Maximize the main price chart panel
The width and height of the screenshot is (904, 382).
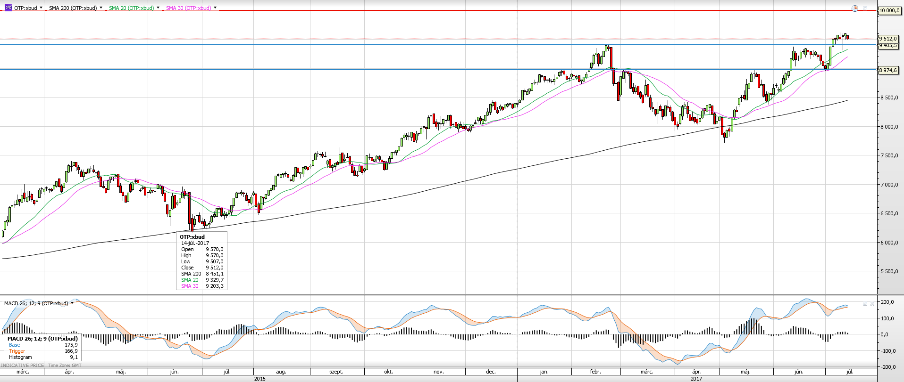tap(866, 8)
